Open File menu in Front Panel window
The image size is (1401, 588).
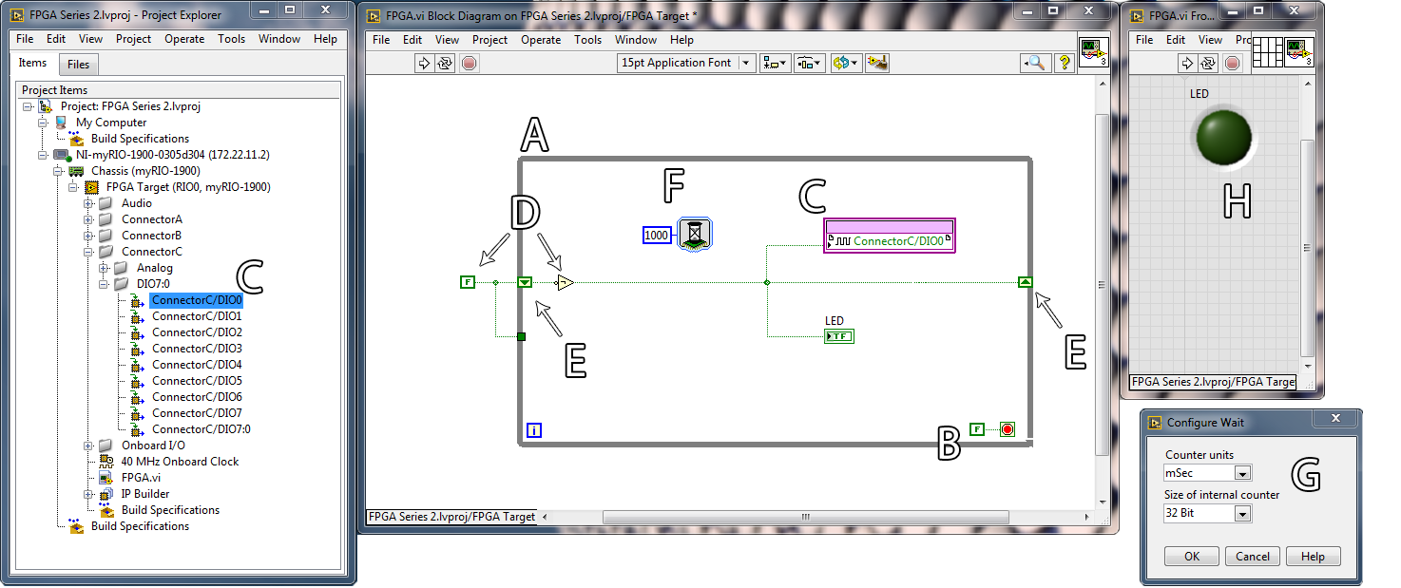pyautogui.click(x=1144, y=40)
